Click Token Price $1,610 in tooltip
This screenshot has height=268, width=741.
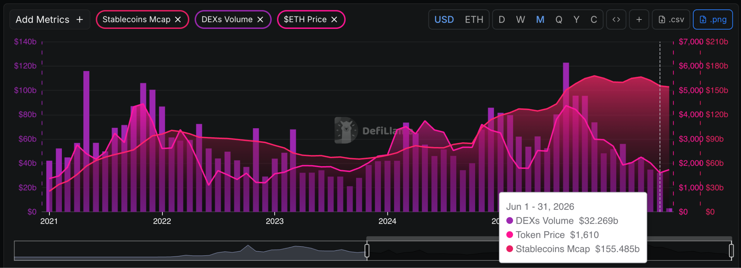click(552, 235)
